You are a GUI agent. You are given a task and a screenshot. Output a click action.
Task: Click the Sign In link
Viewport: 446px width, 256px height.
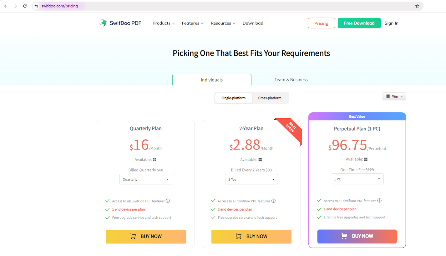(x=391, y=23)
